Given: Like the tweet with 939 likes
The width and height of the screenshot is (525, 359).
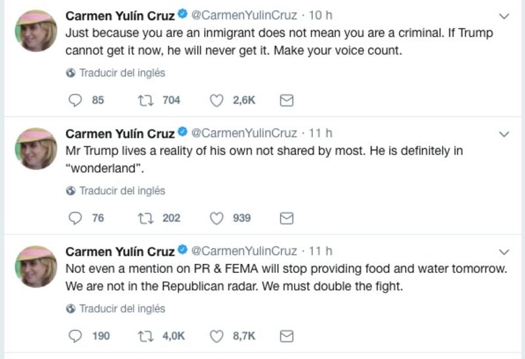Looking at the screenshot, I should pyautogui.click(x=217, y=218).
